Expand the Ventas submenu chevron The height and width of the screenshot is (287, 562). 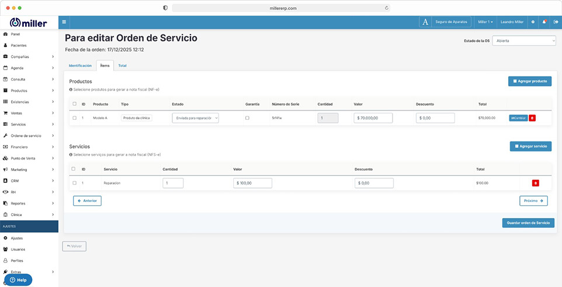point(53,113)
